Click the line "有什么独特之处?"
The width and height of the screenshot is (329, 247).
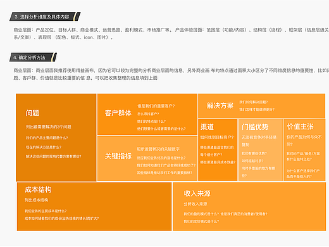(299, 160)
